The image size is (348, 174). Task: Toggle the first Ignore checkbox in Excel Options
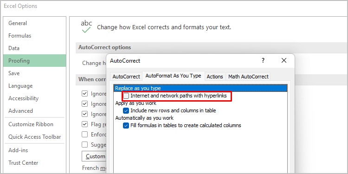point(84,94)
